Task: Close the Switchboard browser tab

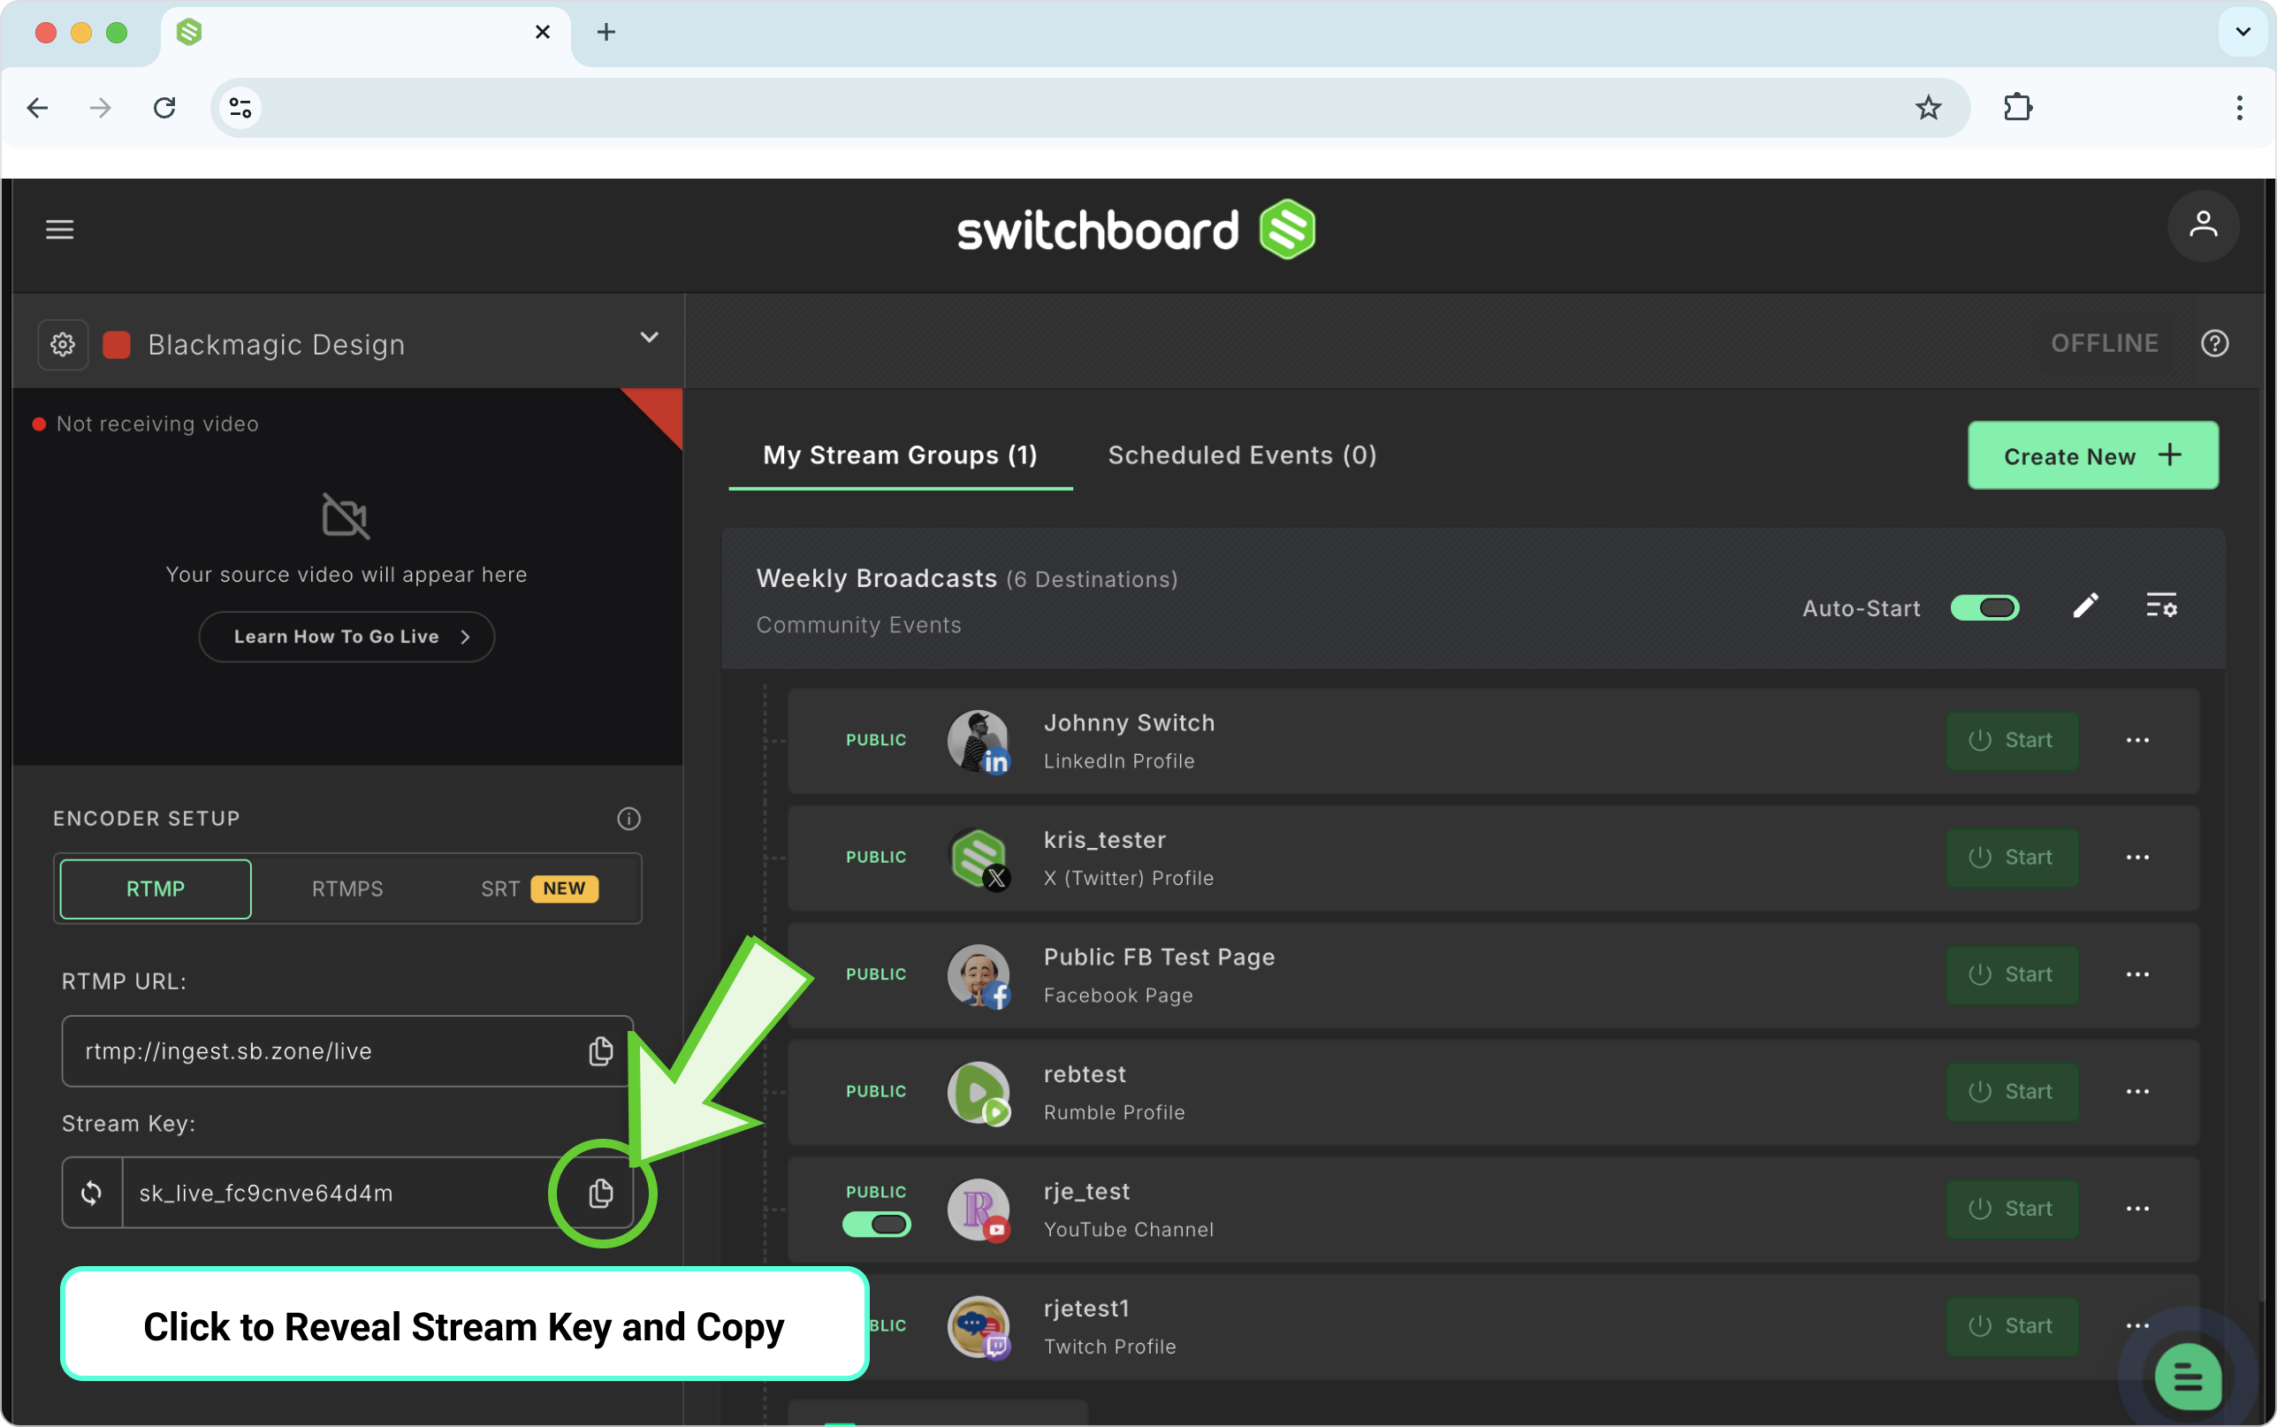Action: pyautogui.click(x=543, y=33)
